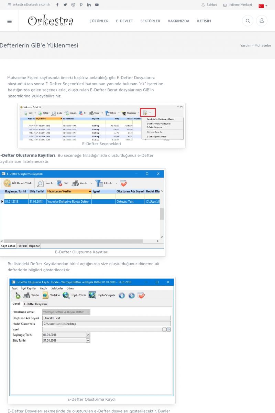This screenshot has width=275, height=413.
Task: Open the Twitter social icon
Action: pos(65,5)
